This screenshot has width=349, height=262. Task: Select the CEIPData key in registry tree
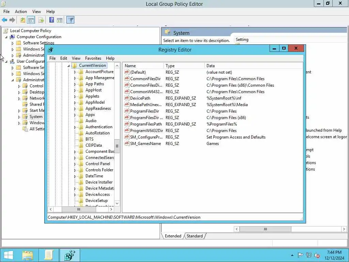point(94,145)
